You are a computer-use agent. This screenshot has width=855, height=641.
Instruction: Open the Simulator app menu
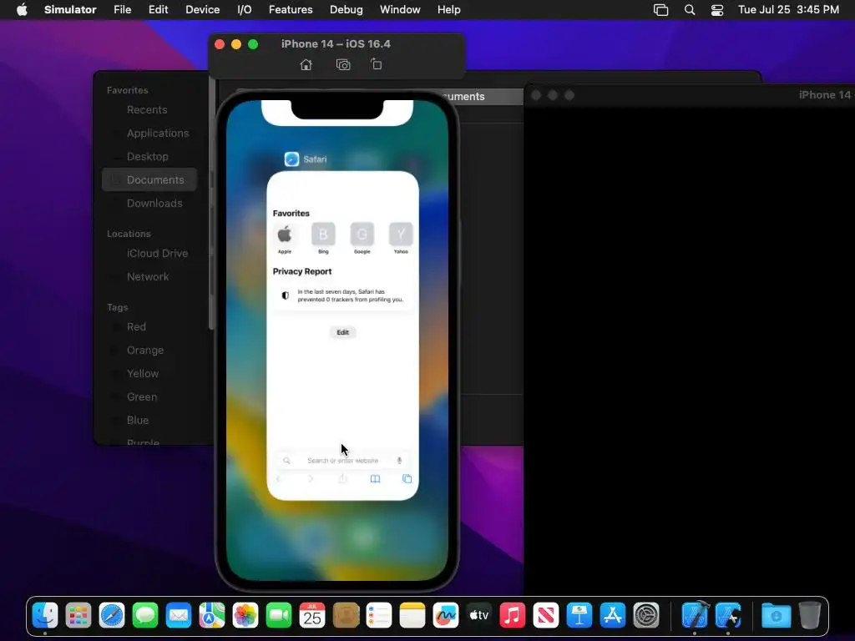click(x=70, y=10)
